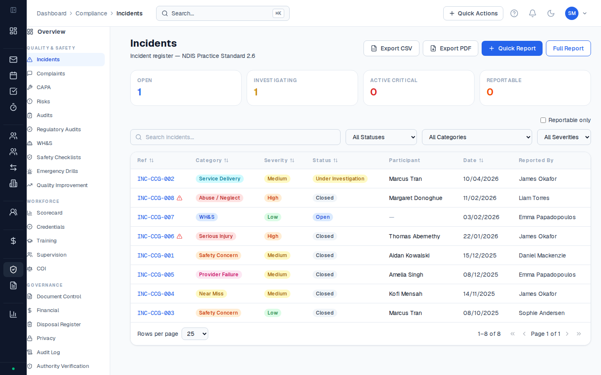Viewport: 601px width, 375px height.
Task: Expand the SM user account menu
Action: pyautogui.click(x=576, y=13)
